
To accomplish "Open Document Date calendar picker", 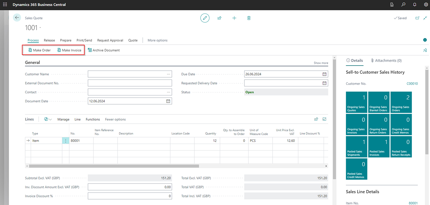I will (168, 101).
